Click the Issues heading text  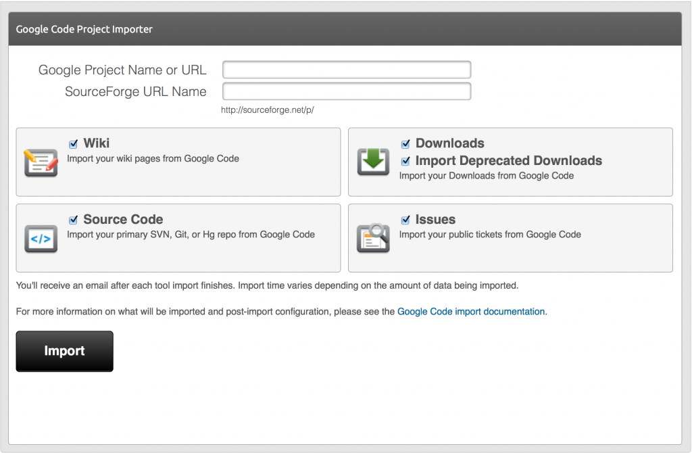(435, 220)
